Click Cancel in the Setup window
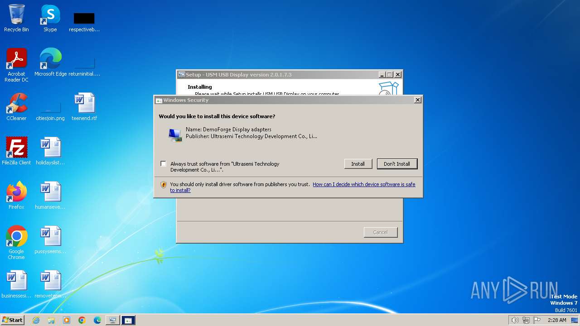The height and width of the screenshot is (326, 580). coord(380,232)
